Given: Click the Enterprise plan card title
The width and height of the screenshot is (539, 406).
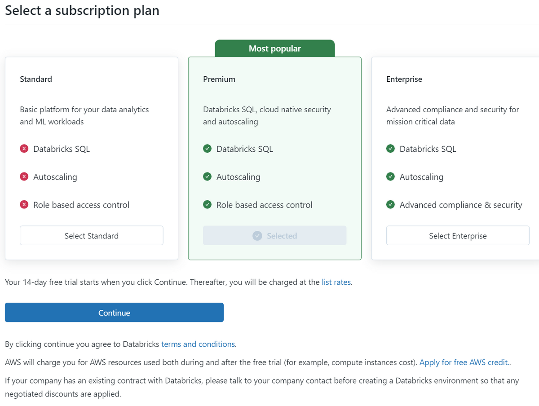Looking at the screenshot, I should point(404,79).
